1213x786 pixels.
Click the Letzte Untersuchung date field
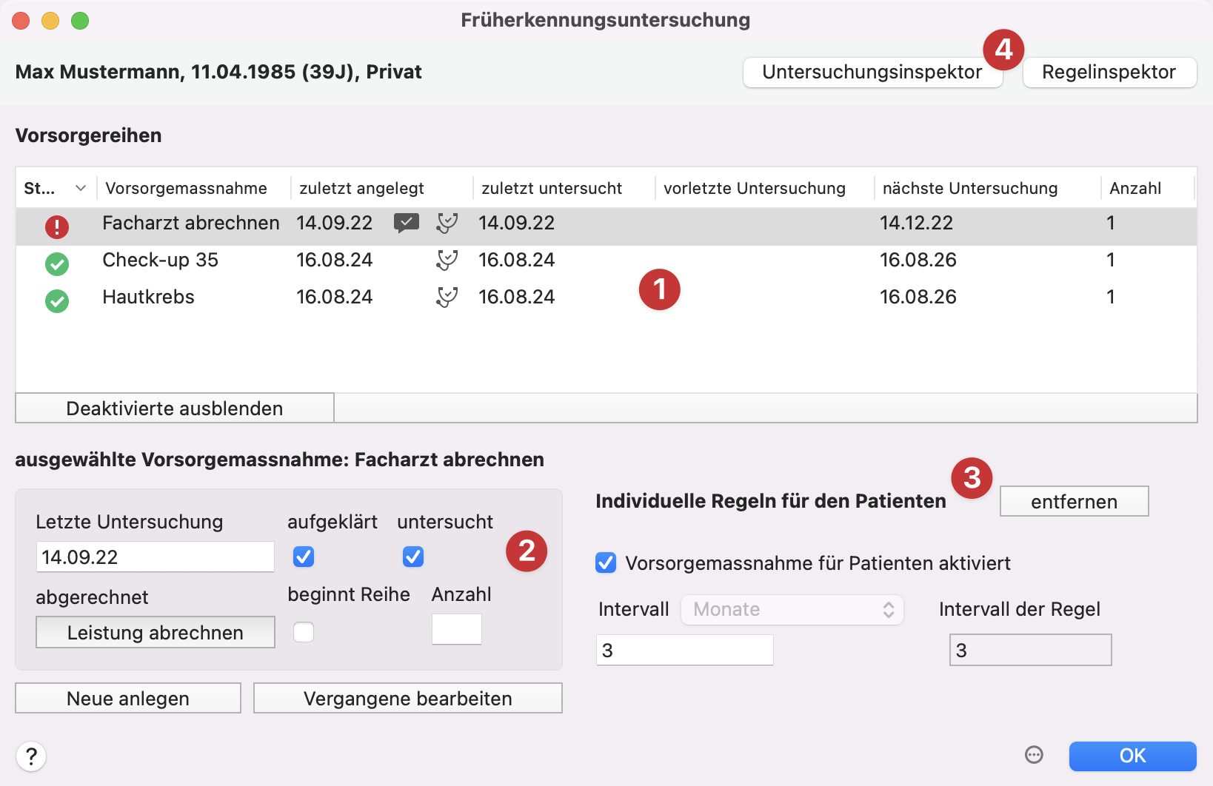coord(156,557)
